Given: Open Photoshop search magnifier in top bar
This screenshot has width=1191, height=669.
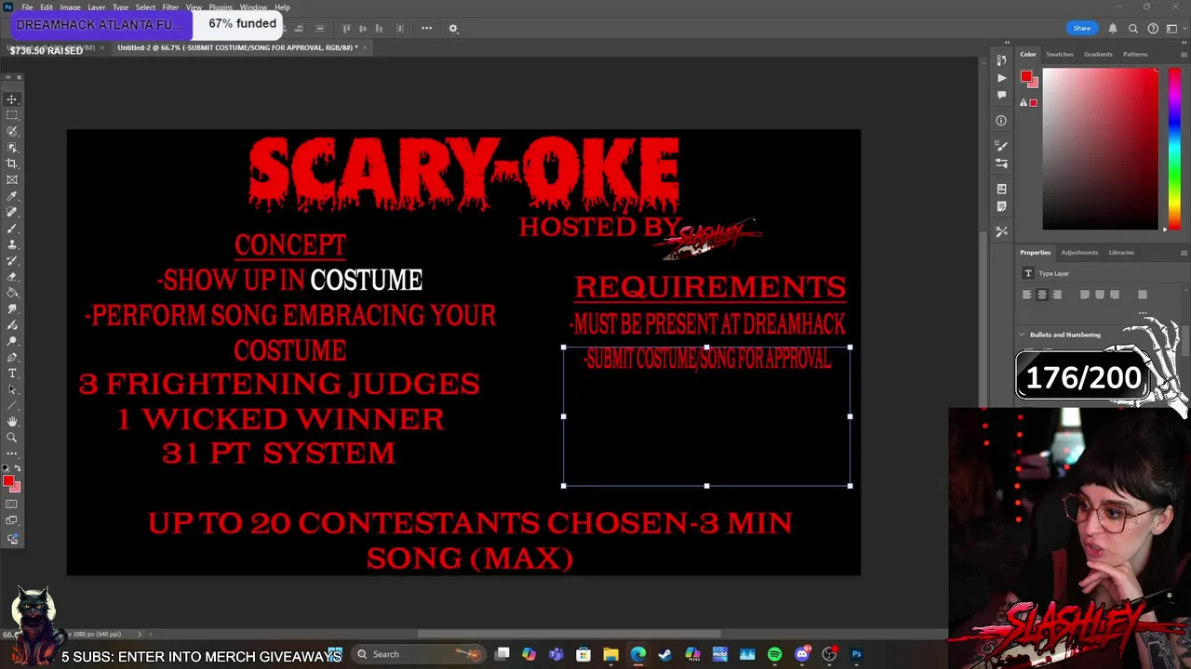Looking at the screenshot, I should [1133, 28].
